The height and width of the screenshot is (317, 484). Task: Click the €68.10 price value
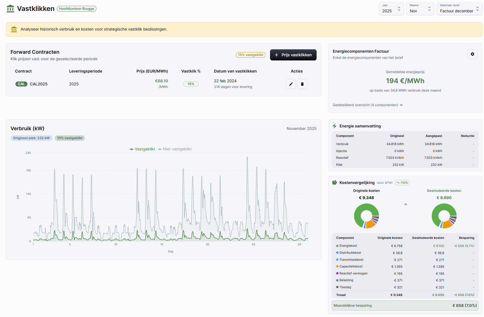[x=162, y=81]
